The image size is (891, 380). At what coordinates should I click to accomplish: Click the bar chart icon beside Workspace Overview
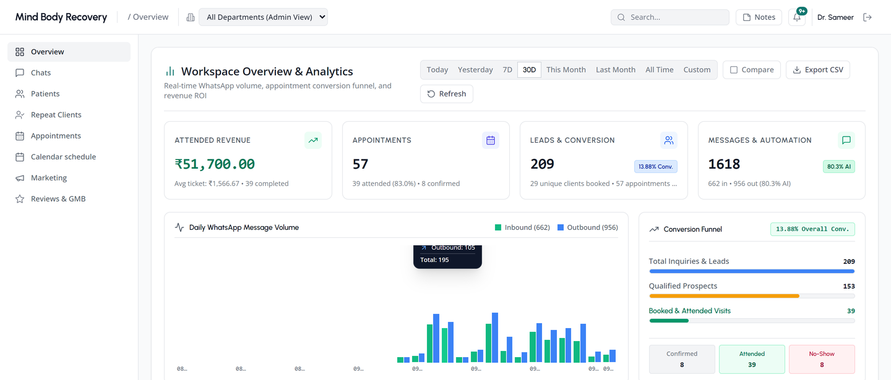[170, 72]
